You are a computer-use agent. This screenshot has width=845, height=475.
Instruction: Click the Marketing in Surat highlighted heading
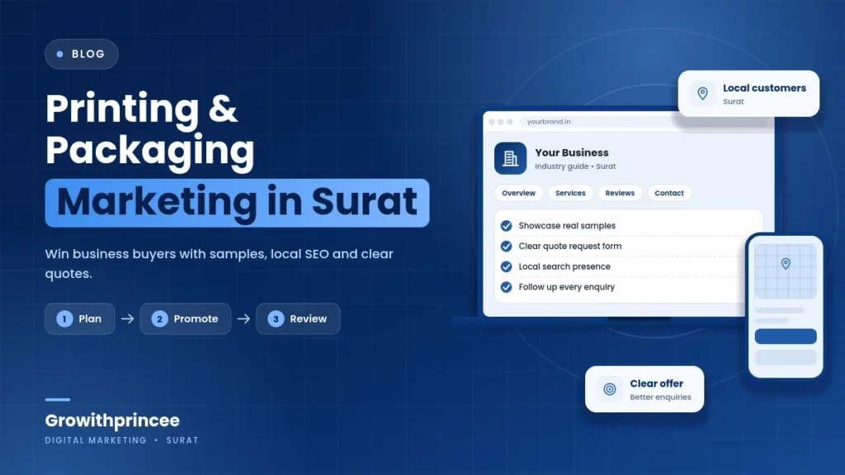(x=237, y=203)
